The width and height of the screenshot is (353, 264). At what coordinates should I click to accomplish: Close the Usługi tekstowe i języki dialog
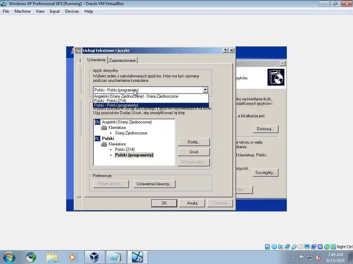coord(231,50)
